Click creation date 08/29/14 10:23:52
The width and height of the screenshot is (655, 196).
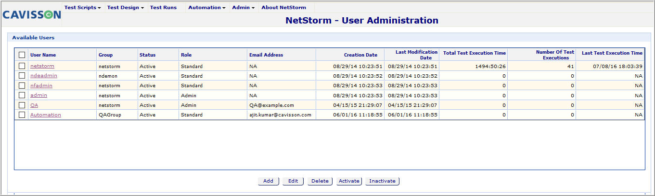[358, 76]
